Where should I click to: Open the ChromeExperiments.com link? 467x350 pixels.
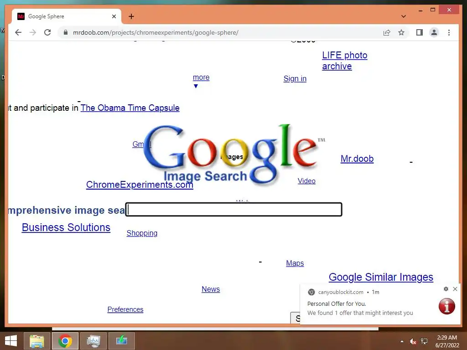(x=140, y=185)
